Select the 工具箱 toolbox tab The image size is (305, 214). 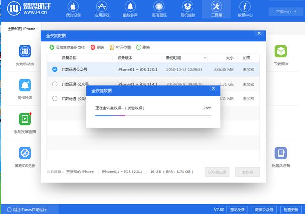click(216, 9)
